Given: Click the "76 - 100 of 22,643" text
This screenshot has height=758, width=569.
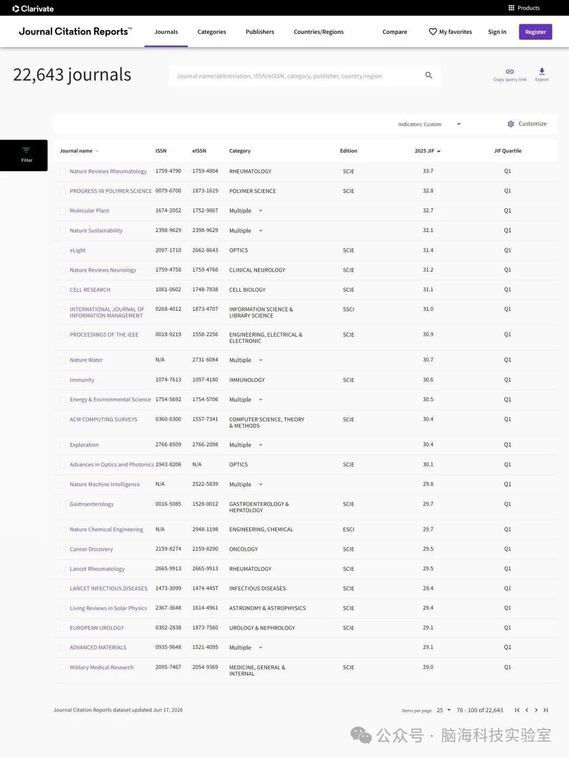Looking at the screenshot, I should point(480,710).
